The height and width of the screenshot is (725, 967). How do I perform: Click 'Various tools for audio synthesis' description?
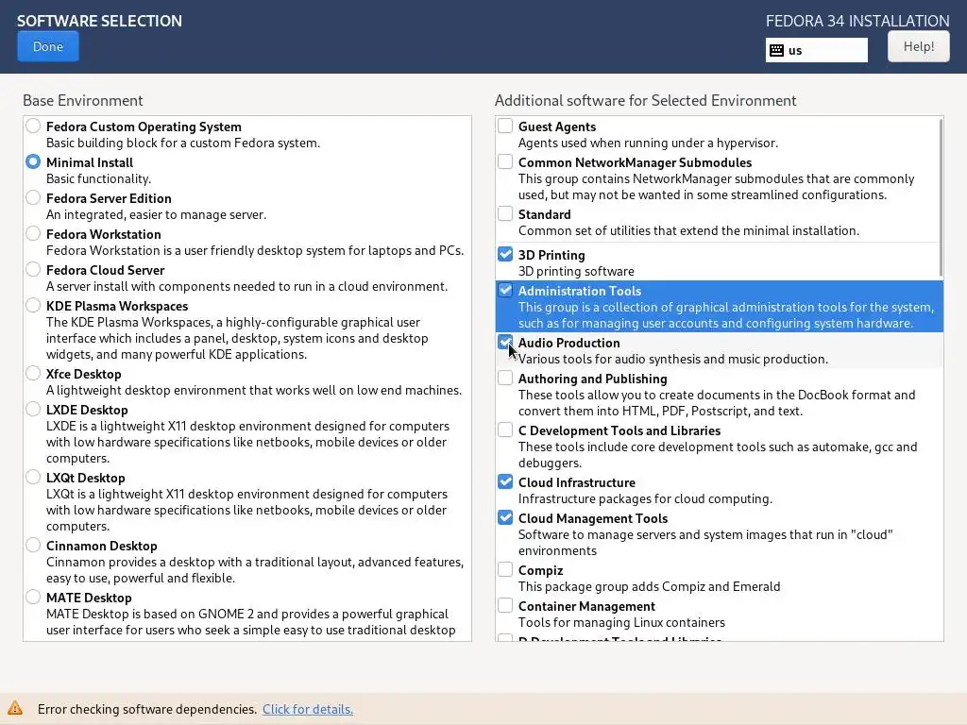(672, 359)
